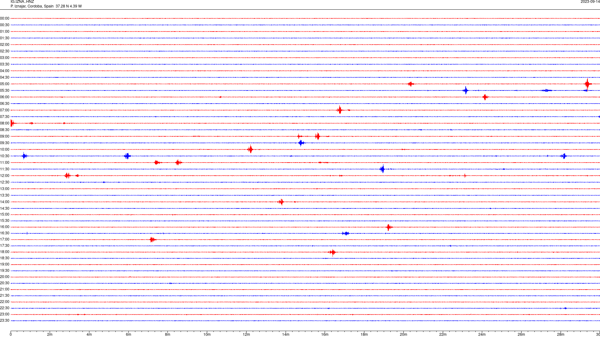
Task: Click the red seismic event on the 06:00 trace
Action: pos(485,97)
